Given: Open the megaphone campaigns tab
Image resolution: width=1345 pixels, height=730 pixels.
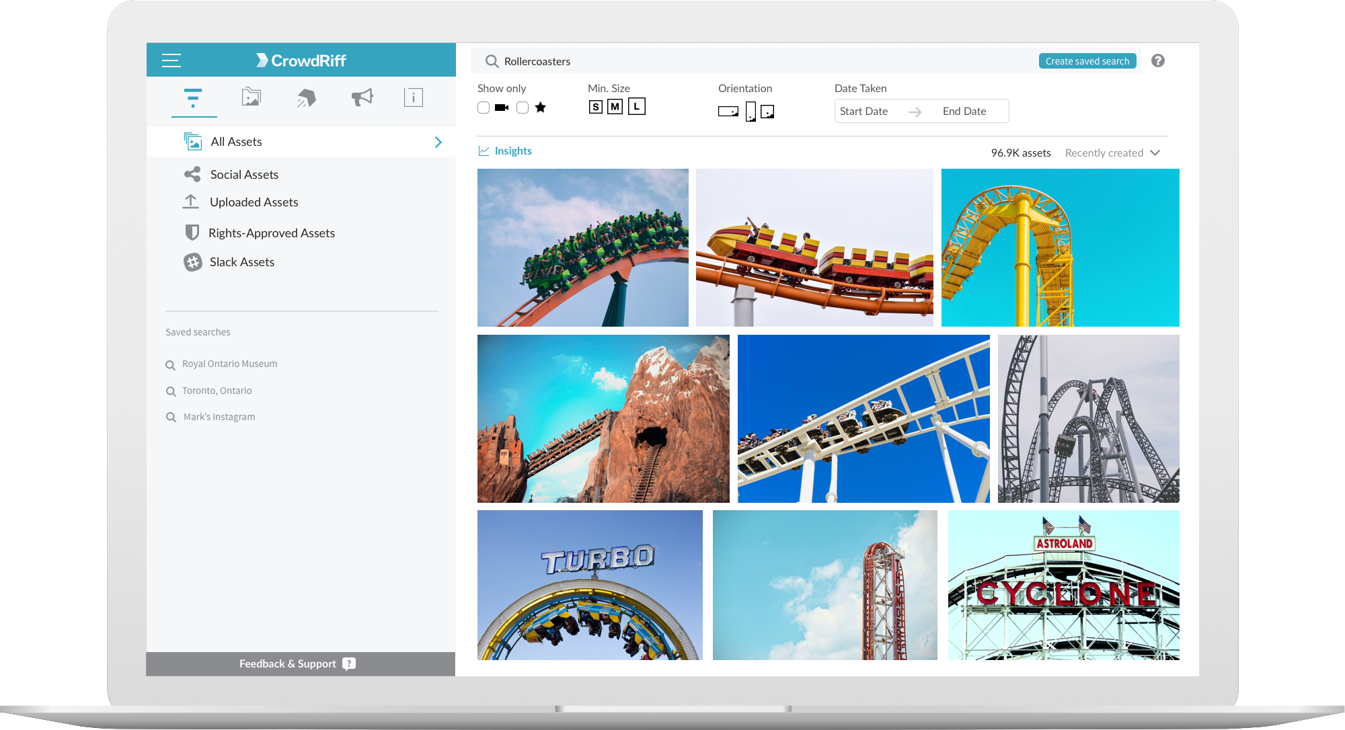Looking at the screenshot, I should pyautogui.click(x=362, y=97).
